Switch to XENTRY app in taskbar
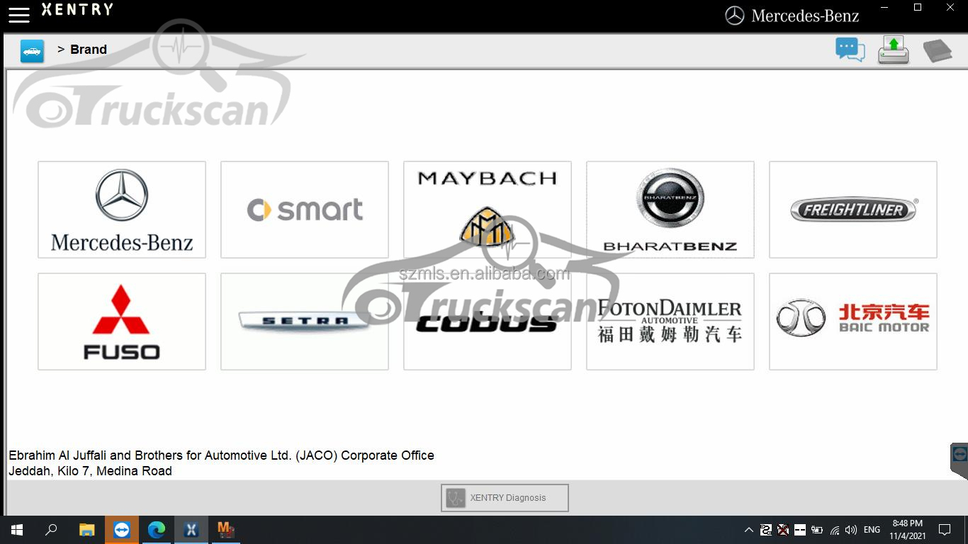This screenshot has height=544, width=968. (x=191, y=530)
